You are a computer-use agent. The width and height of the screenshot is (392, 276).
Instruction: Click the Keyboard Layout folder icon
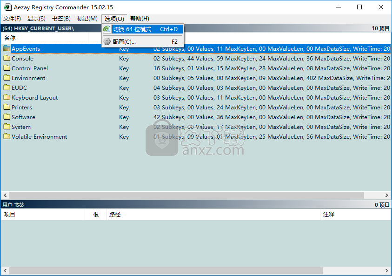tap(7, 97)
